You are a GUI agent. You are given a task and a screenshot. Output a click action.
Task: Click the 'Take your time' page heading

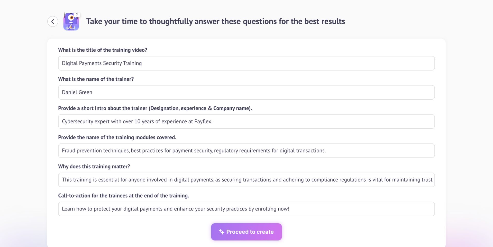215,21
